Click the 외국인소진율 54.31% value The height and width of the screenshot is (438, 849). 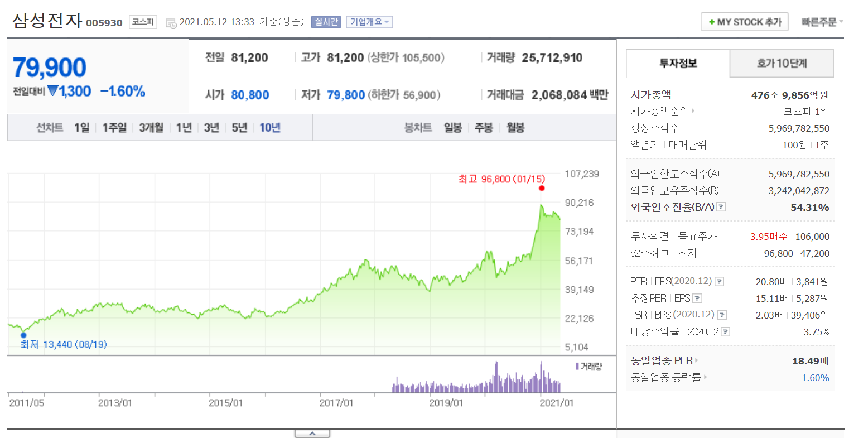(810, 208)
